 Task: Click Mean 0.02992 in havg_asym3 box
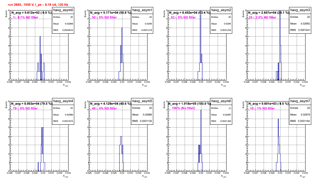(300, 24)
